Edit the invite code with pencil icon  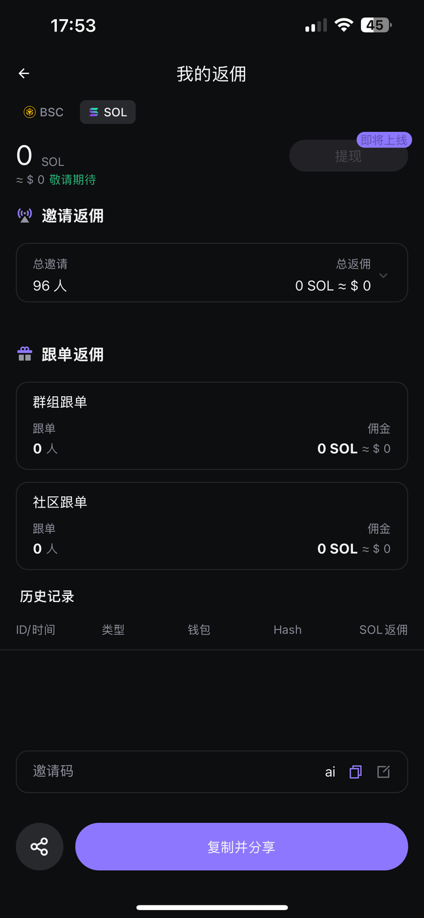[x=383, y=772]
